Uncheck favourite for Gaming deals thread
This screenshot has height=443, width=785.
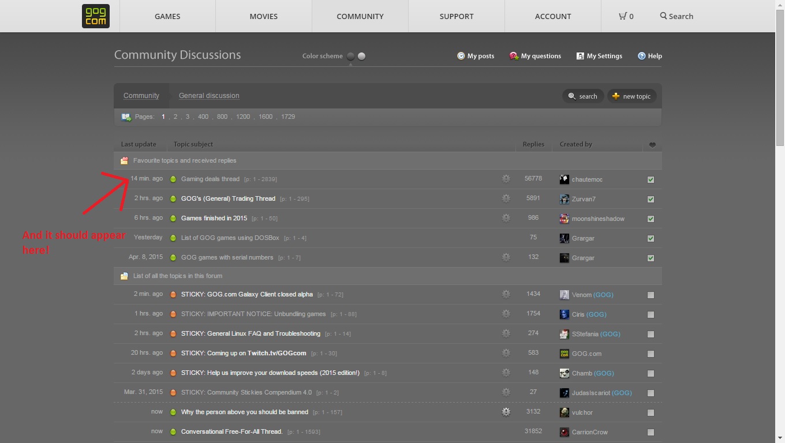point(651,179)
